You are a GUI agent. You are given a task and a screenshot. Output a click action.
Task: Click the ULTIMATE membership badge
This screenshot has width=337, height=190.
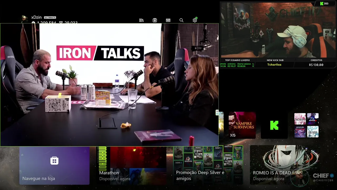[x=50, y=17]
